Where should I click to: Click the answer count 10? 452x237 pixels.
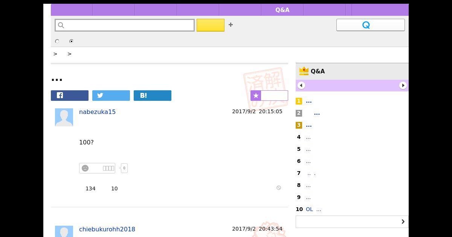click(x=115, y=188)
